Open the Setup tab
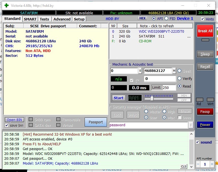The height and width of the screenshot is (172, 218). [x=79, y=19]
